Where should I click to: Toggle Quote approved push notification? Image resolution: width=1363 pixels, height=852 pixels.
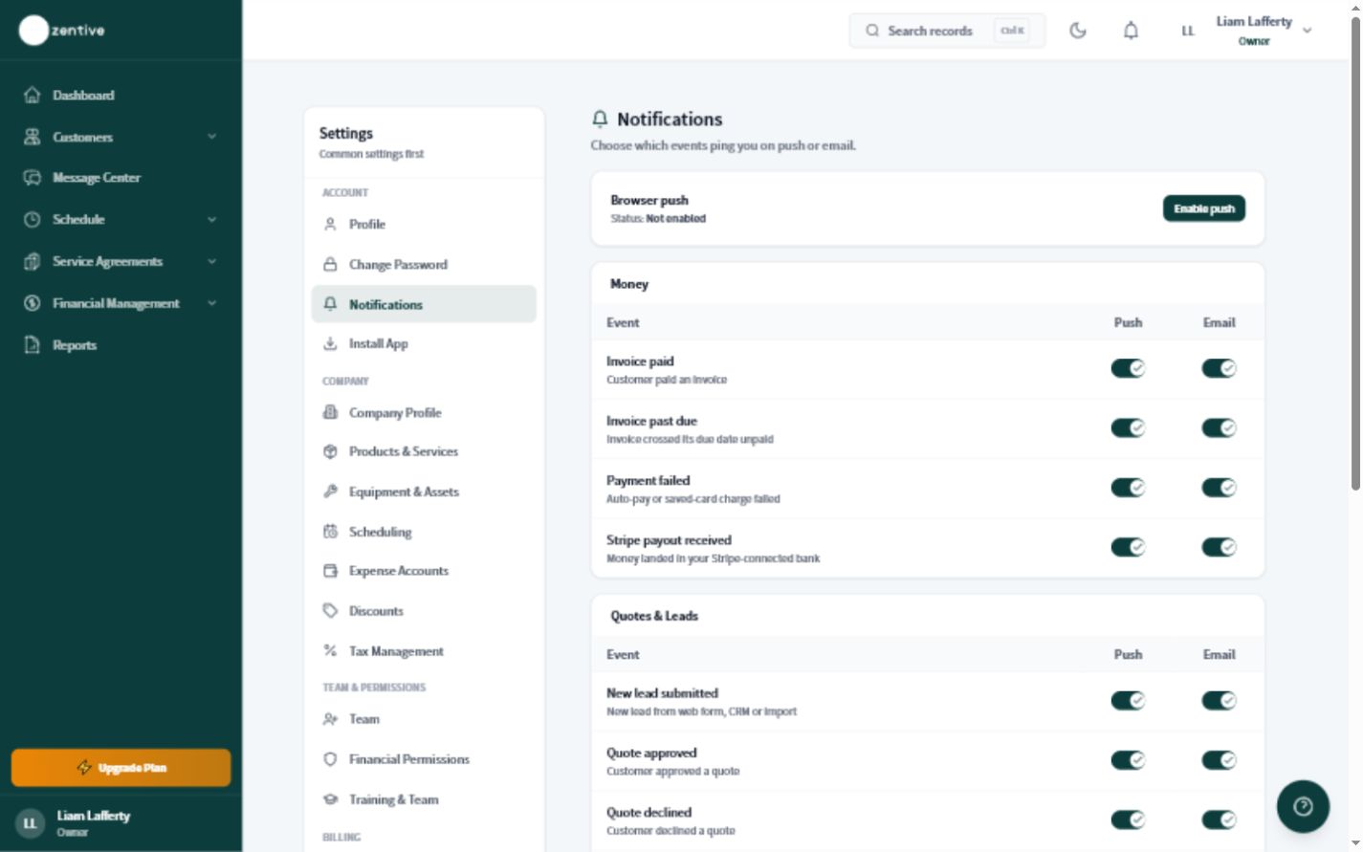coord(1128,760)
